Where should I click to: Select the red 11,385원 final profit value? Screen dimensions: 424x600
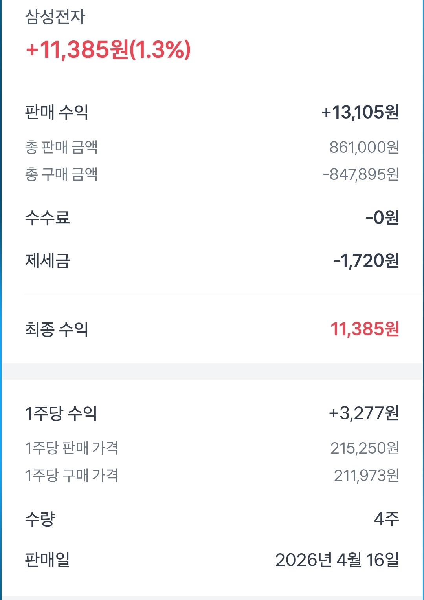pyautogui.click(x=365, y=329)
